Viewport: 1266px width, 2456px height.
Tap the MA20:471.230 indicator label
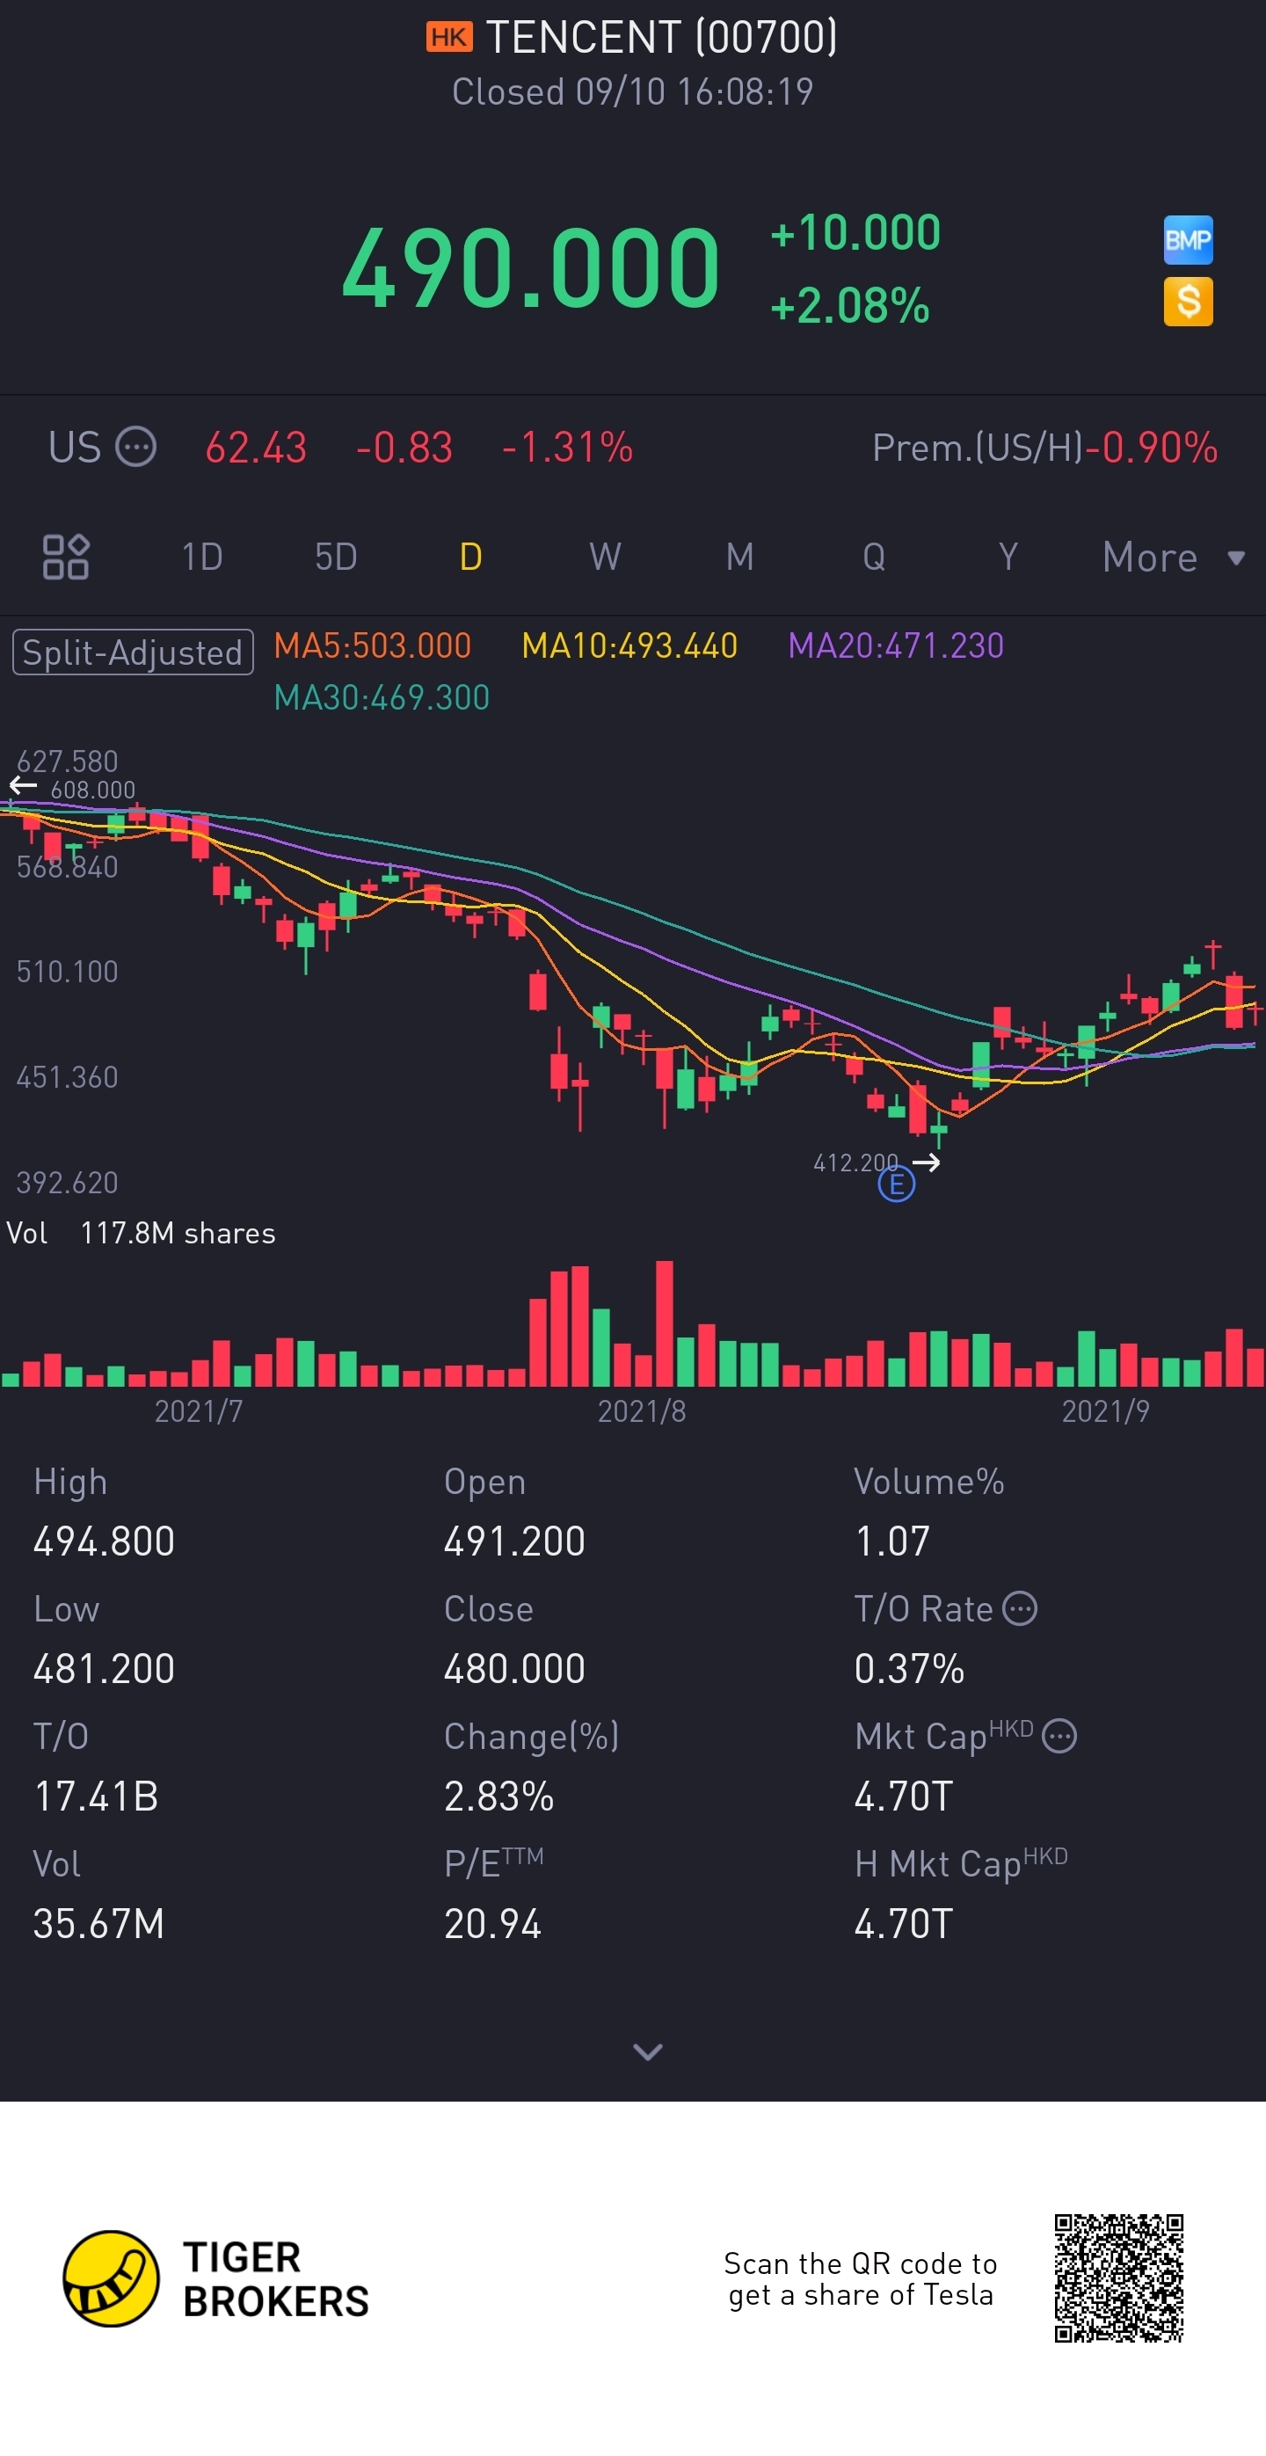(896, 645)
